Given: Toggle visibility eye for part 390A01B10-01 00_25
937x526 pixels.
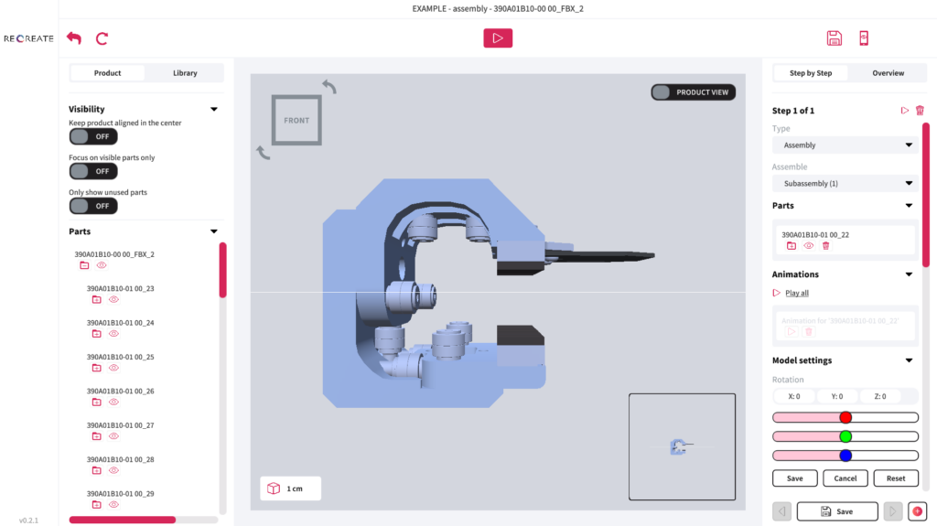Looking at the screenshot, I should pos(113,368).
